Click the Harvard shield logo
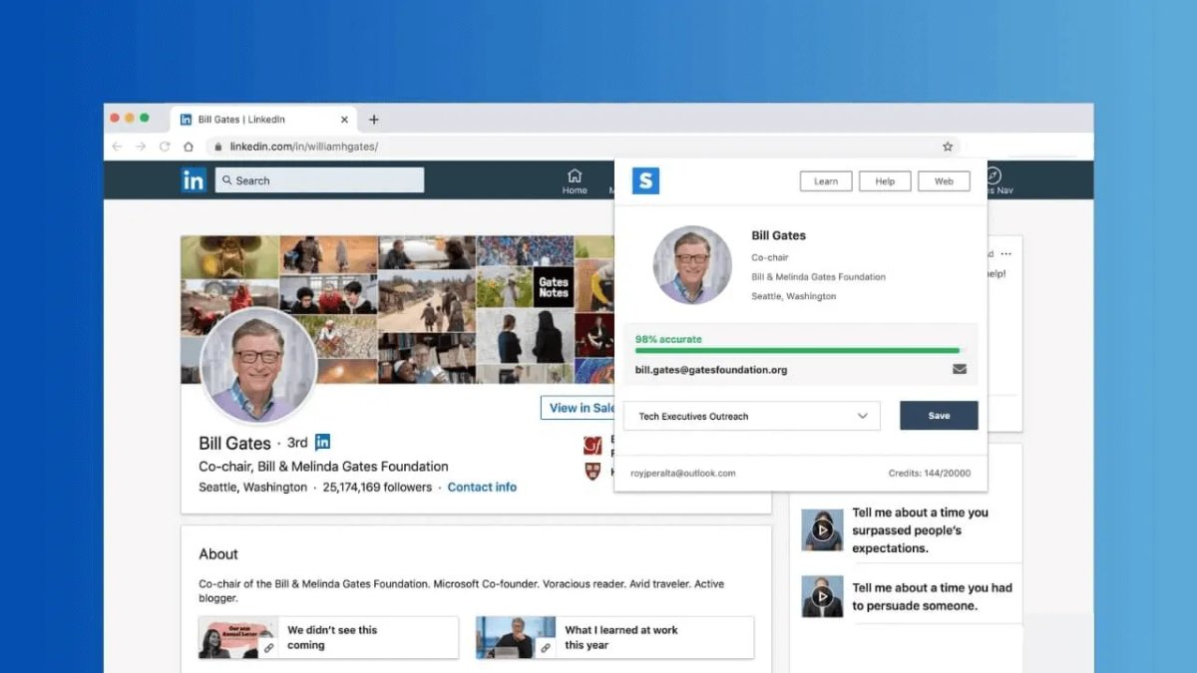Image resolution: width=1197 pixels, height=673 pixels. (x=593, y=471)
